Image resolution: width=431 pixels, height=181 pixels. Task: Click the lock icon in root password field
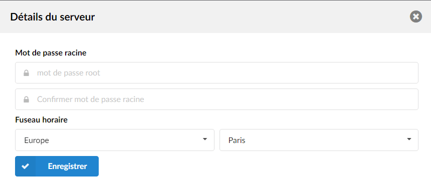(27, 73)
